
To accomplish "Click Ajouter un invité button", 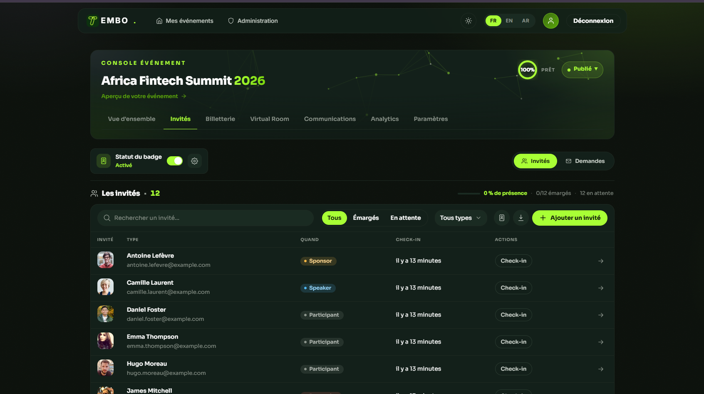I will tap(570, 218).
